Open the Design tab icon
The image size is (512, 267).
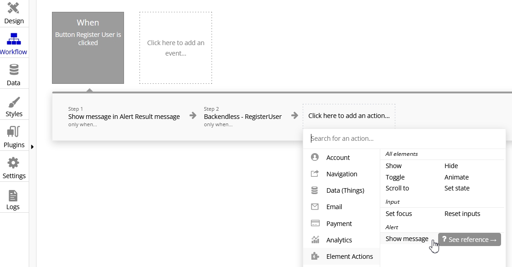click(13, 8)
